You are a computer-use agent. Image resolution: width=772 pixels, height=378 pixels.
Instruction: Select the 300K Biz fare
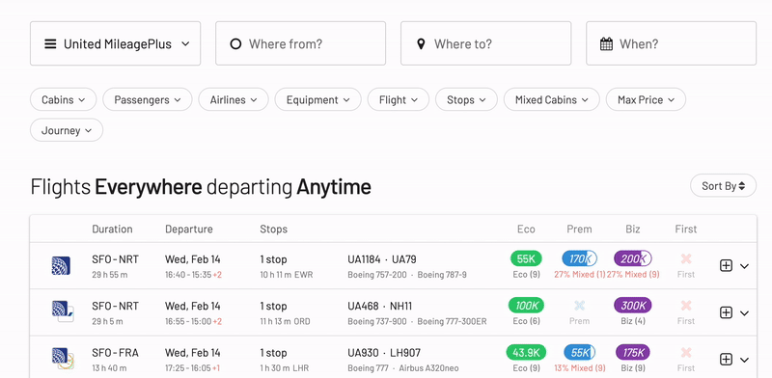click(x=633, y=305)
